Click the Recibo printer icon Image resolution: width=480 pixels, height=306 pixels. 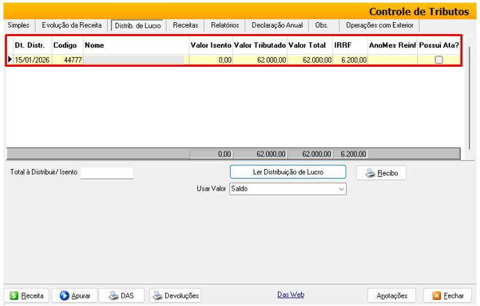click(x=370, y=173)
